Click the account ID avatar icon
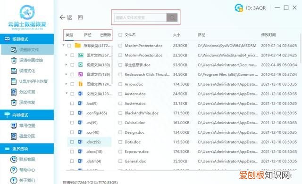The width and height of the screenshot is (302, 184). [239, 8]
